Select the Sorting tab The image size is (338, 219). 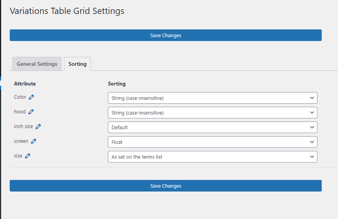point(77,64)
